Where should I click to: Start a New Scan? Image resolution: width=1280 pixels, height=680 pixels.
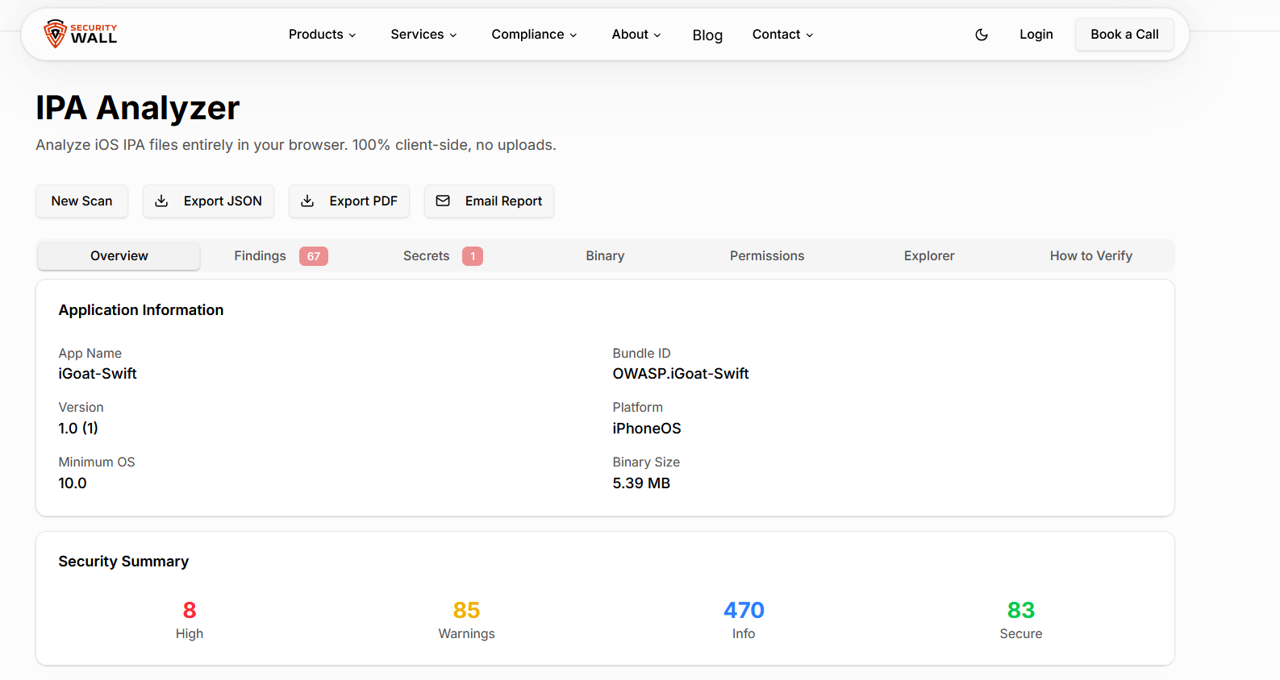click(81, 201)
